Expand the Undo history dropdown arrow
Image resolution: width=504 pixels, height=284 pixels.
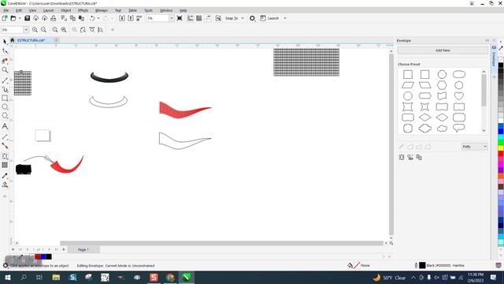coord(98,18)
